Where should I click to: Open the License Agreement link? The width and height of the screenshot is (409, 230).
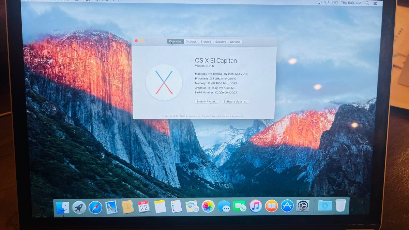click(x=233, y=117)
